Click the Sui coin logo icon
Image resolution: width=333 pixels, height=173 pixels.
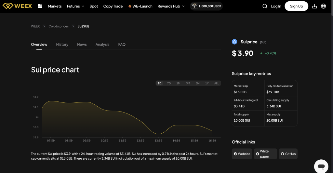234,42
